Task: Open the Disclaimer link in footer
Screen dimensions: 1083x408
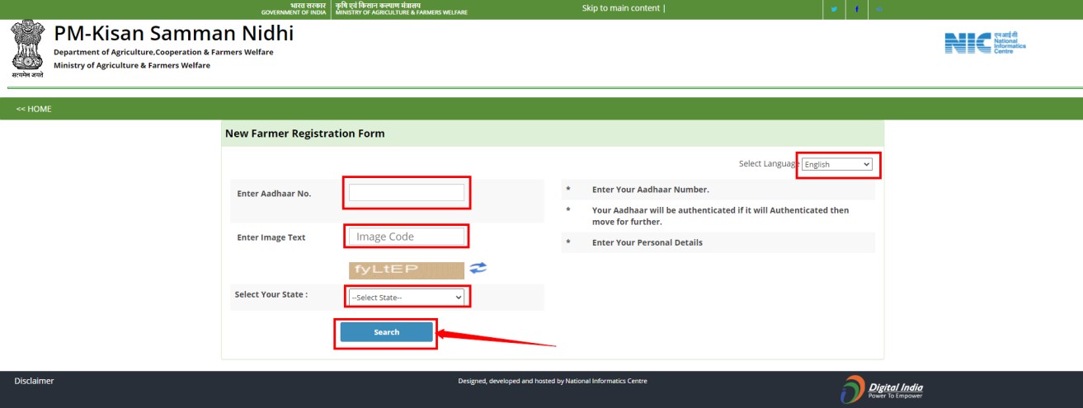Action: click(x=34, y=381)
